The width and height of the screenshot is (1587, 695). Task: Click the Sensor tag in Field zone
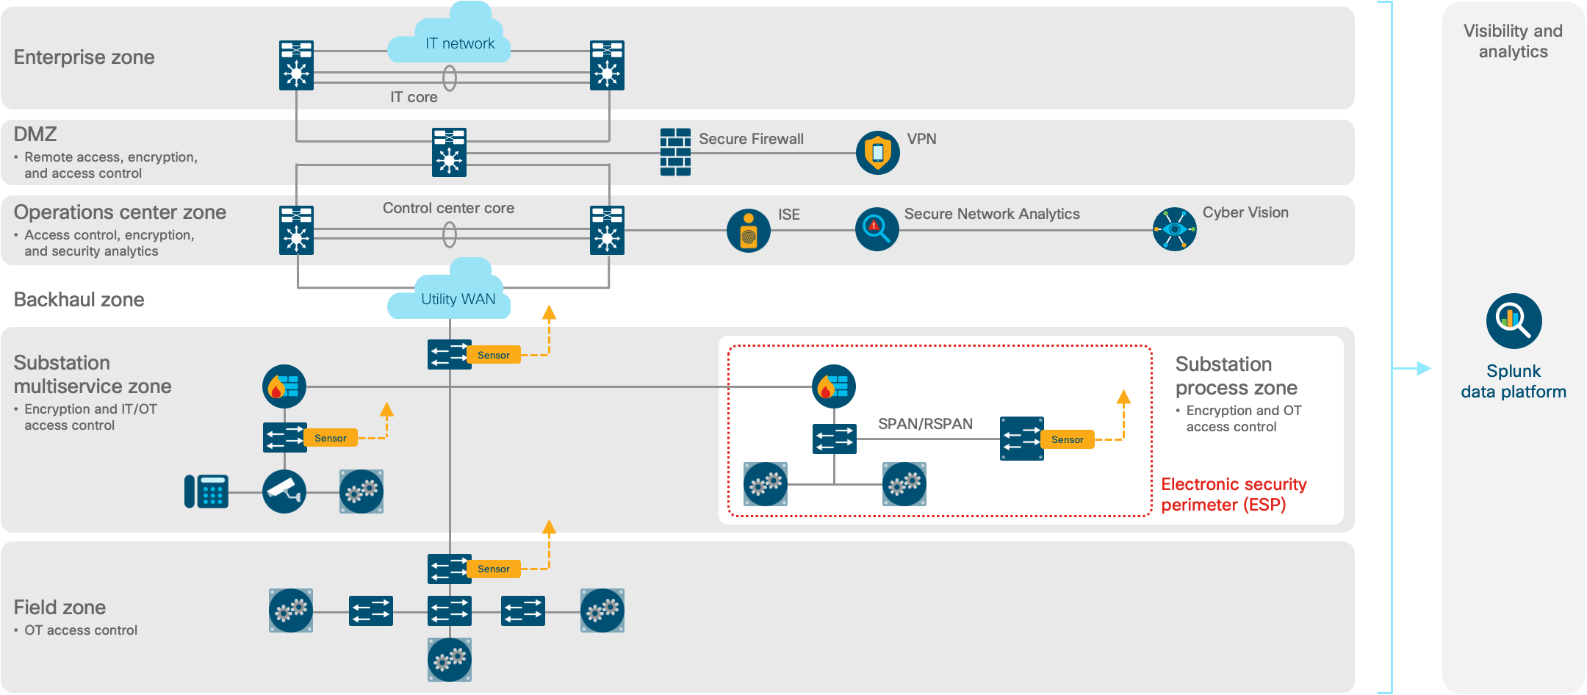click(494, 569)
